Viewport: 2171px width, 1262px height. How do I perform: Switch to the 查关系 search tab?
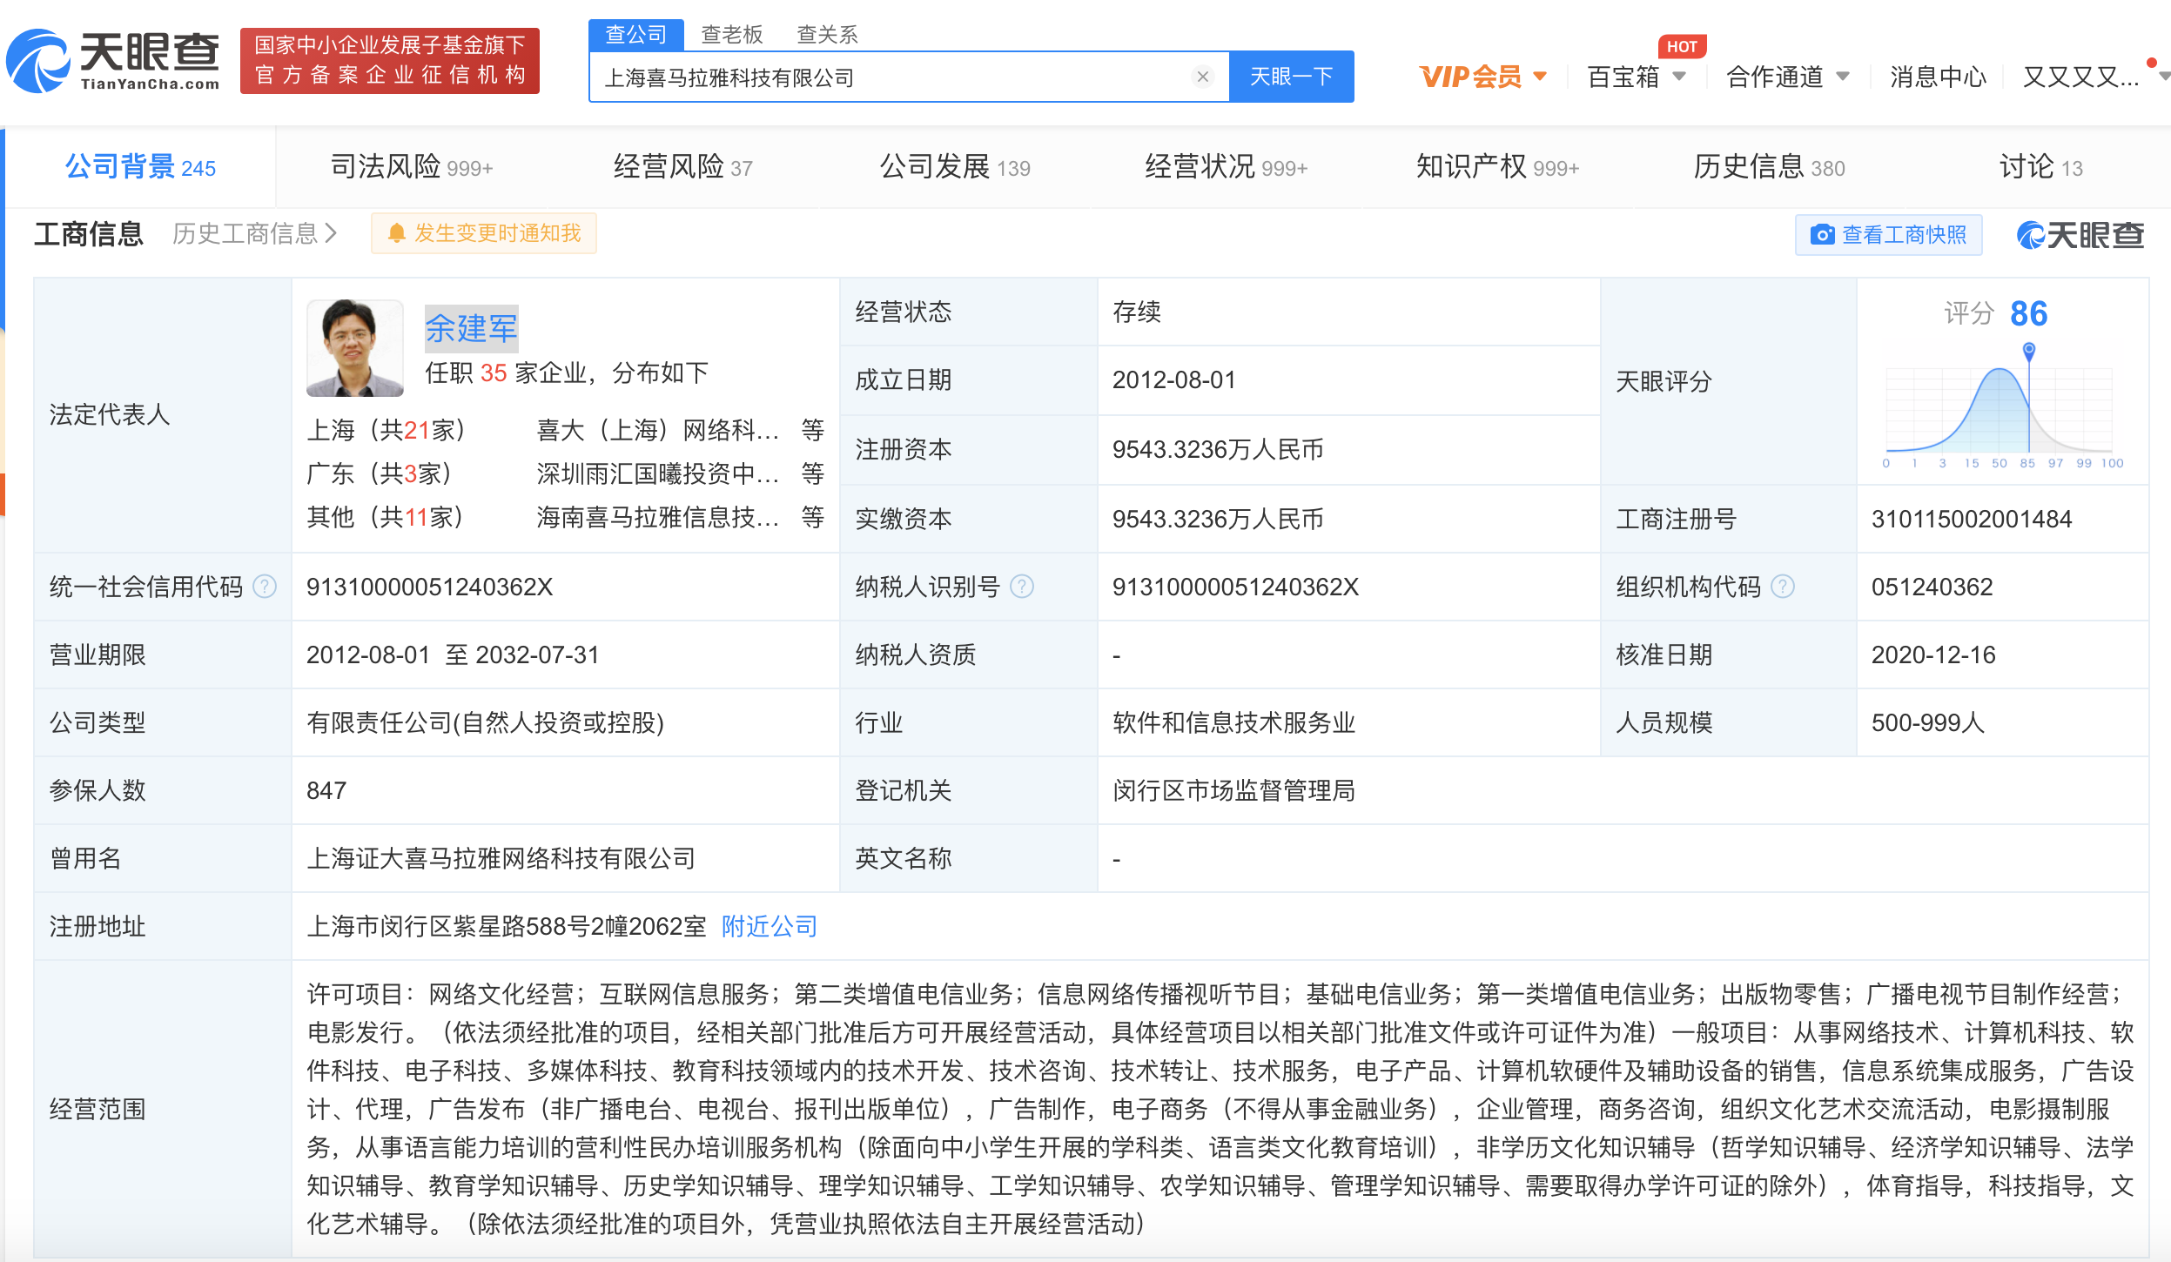coord(828,34)
